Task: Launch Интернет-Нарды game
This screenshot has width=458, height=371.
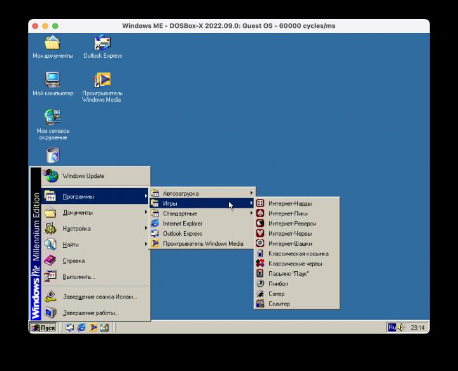Action: [x=289, y=203]
